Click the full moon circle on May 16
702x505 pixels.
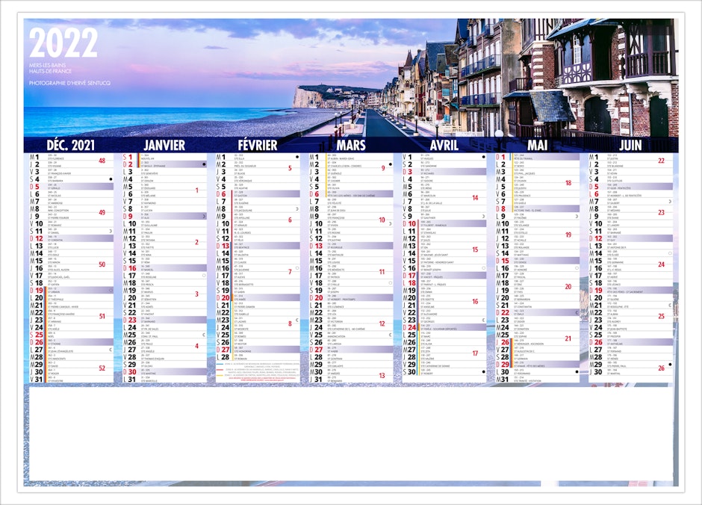coord(577,267)
